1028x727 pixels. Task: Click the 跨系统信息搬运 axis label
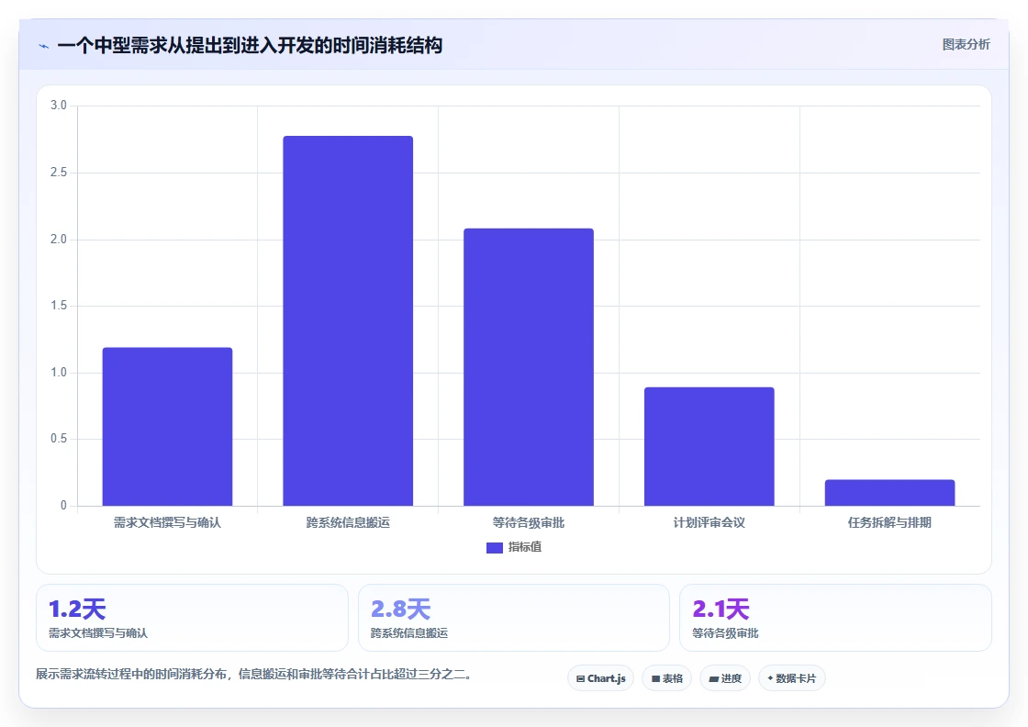click(x=348, y=522)
